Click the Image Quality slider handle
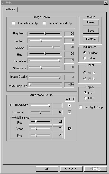The image size is (109, 174). tap(60, 77)
